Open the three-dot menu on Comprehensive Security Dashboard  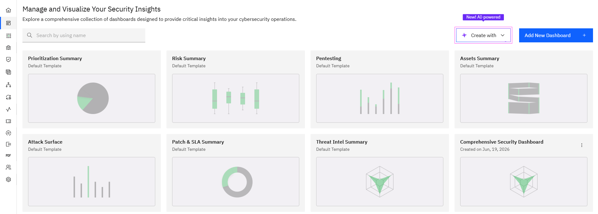582,145
